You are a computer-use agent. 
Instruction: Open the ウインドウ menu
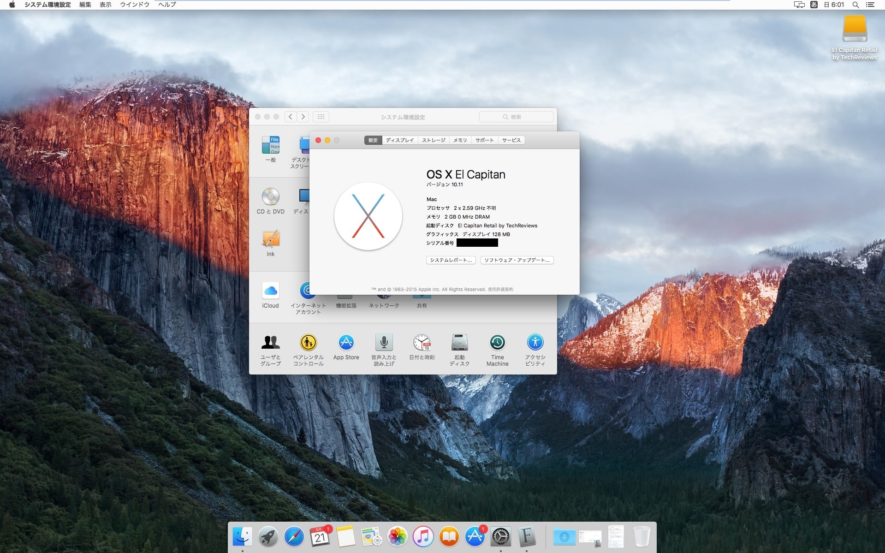coord(135,5)
